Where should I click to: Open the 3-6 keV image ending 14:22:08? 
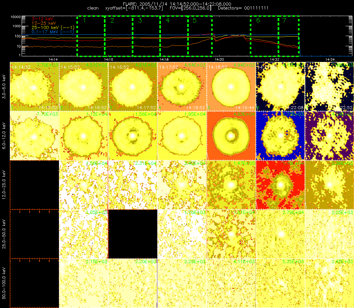click(x=280, y=87)
